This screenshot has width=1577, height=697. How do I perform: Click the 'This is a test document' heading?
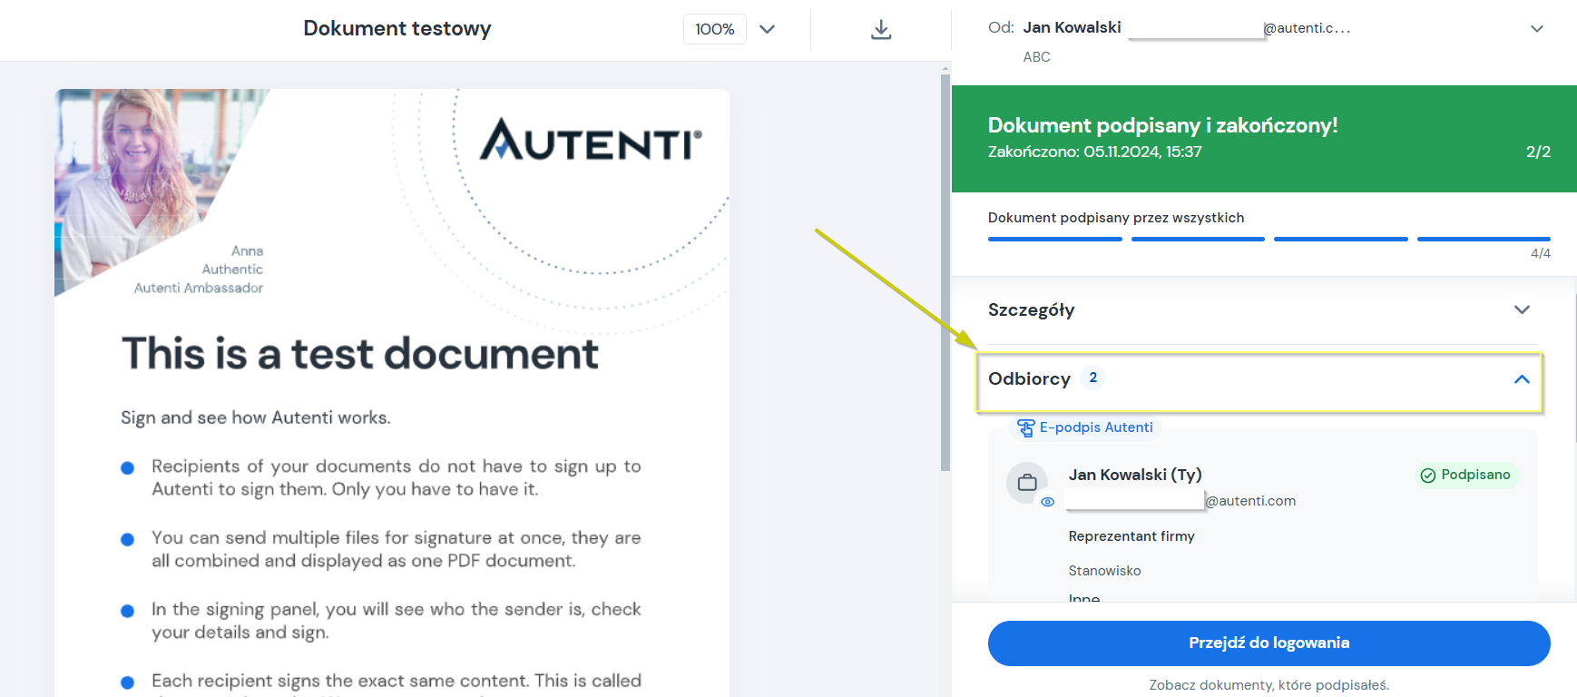(360, 353)
